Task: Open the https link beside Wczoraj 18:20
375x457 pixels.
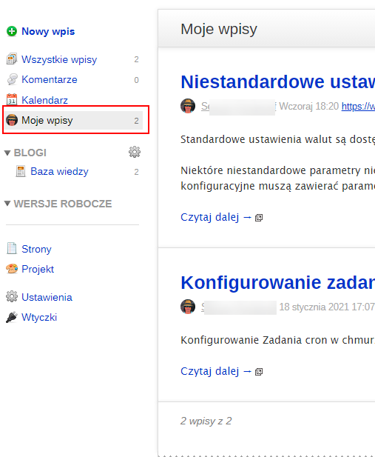Action: tap(358, 107)
